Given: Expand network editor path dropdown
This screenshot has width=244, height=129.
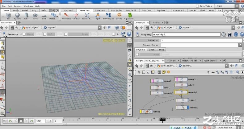Looking at the screenshot, I should coord(227,66).
